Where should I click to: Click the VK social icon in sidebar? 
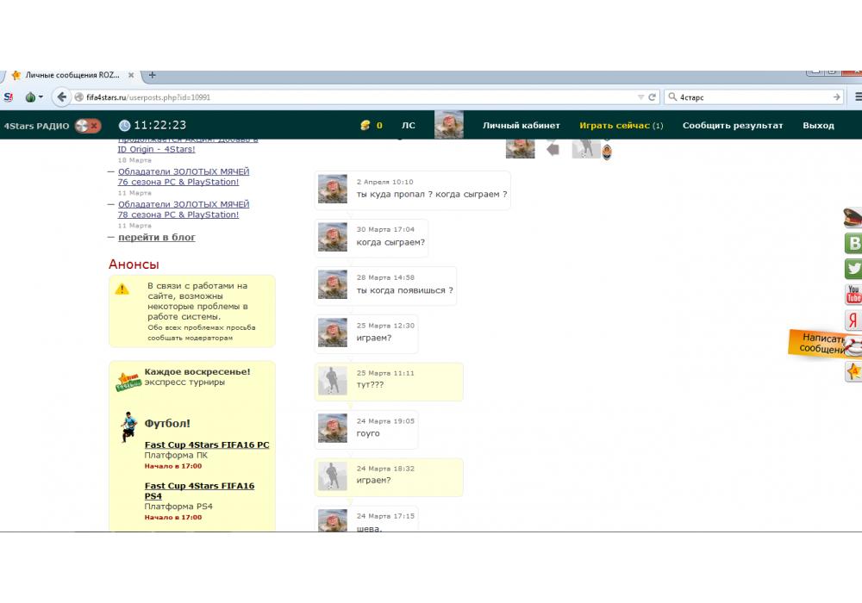(853, 244)
